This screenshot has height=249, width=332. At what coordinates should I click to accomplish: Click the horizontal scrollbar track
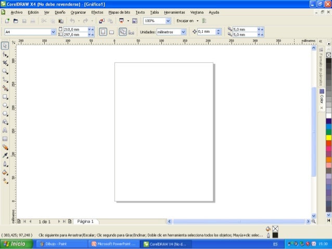click(239, 221)
